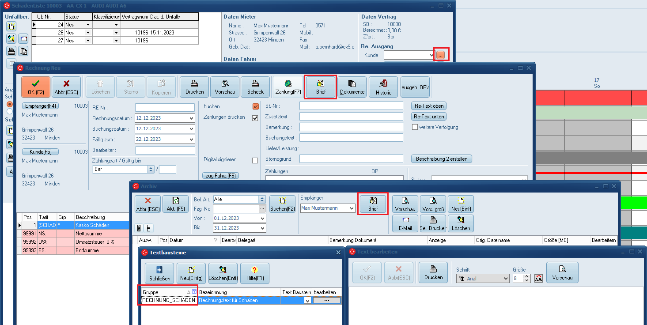Click Hilfe(F1) in Textbausteine window
This screenshot has width=647, height=325.
point(254,273)
